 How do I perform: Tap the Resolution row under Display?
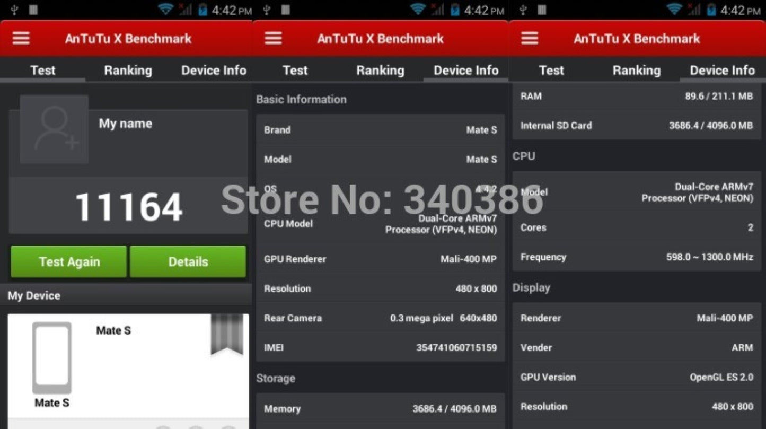(637, 407)
